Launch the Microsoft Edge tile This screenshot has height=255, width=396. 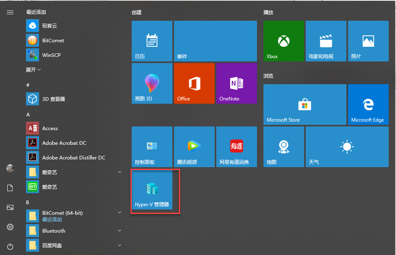point(368,105)
